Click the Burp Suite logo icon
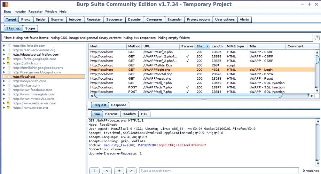Image resolution: width=321 pixels, height=174 pixels. (x=5, y=4)
